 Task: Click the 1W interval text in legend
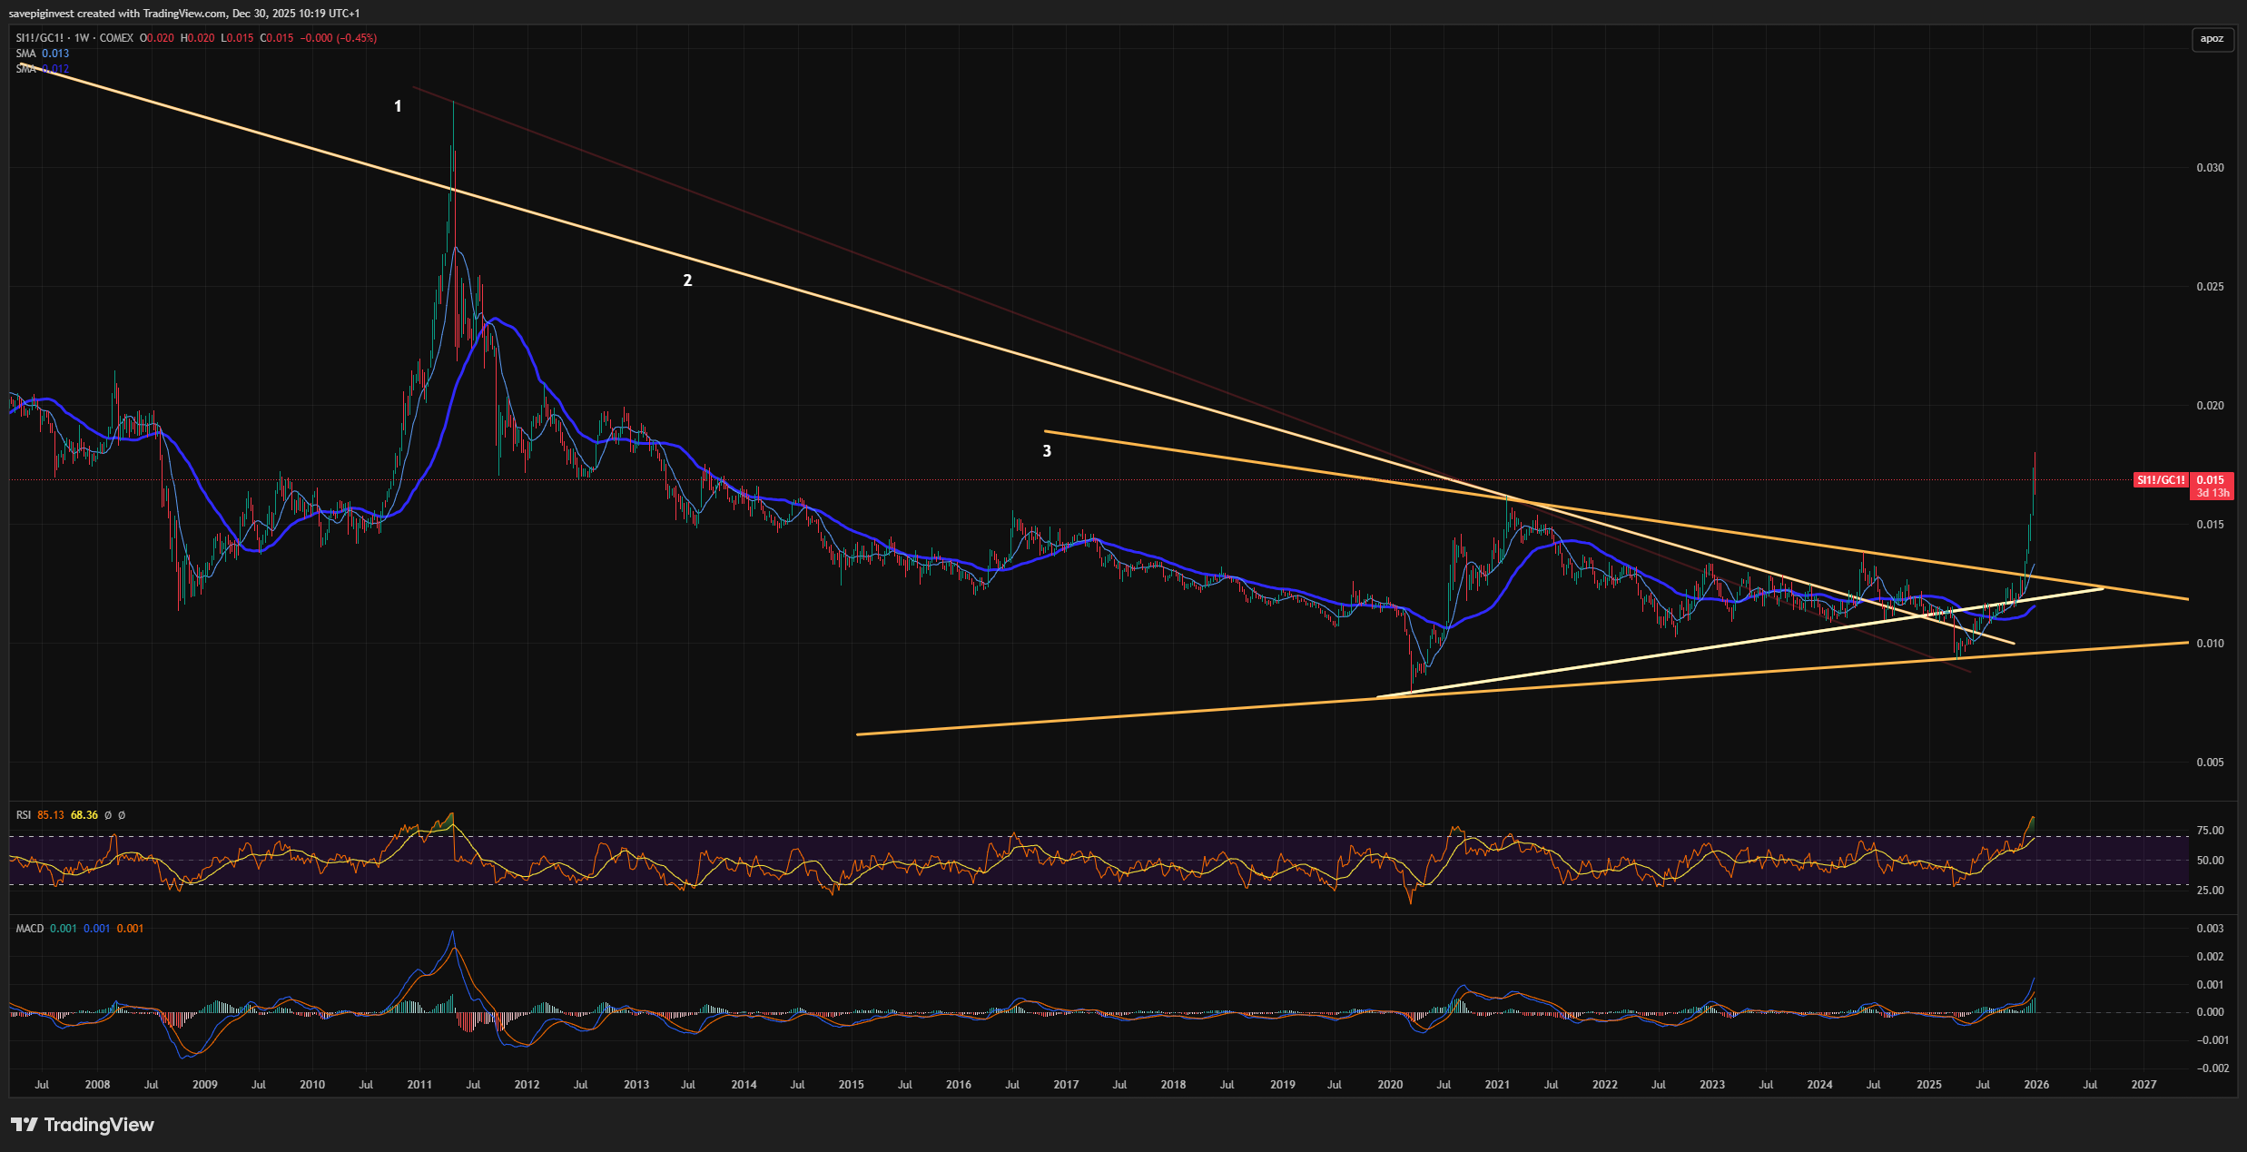click(82, 38)
